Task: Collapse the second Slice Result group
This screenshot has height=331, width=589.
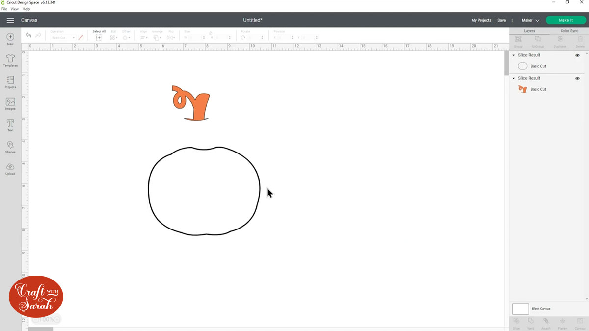Action: coord(514,78)
